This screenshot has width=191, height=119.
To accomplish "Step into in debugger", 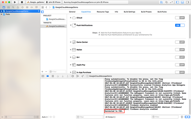I will tap(62, 76).
